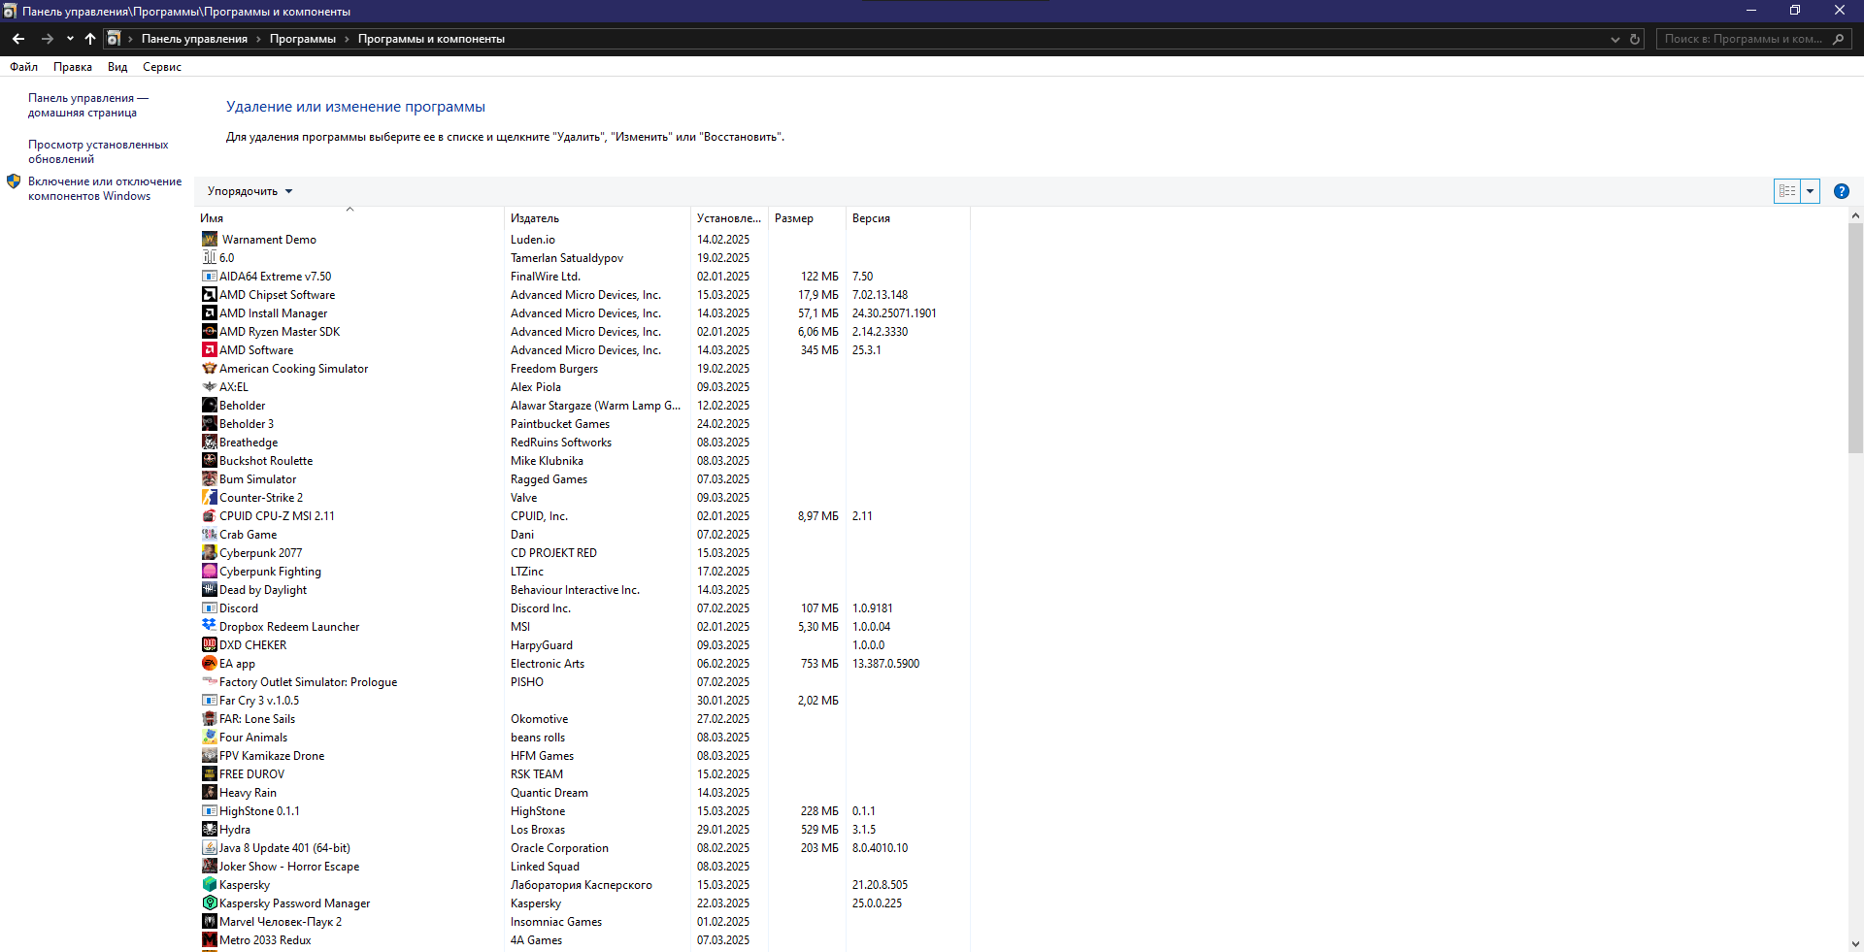This screenshot has width=1864, height=952.
Task: Click the red AMD Software icon
Action: (x=210, y=350)
